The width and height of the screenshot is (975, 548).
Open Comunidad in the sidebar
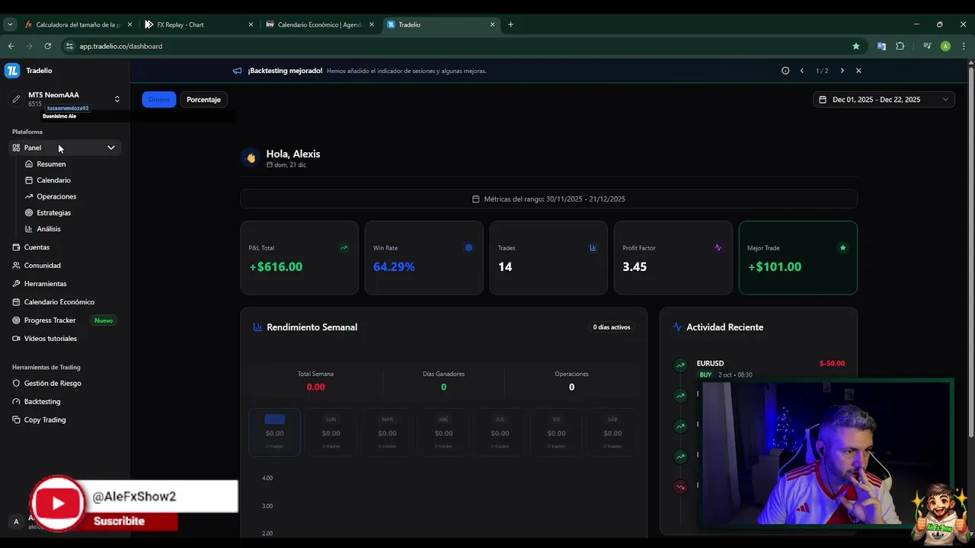click(42, 266)
